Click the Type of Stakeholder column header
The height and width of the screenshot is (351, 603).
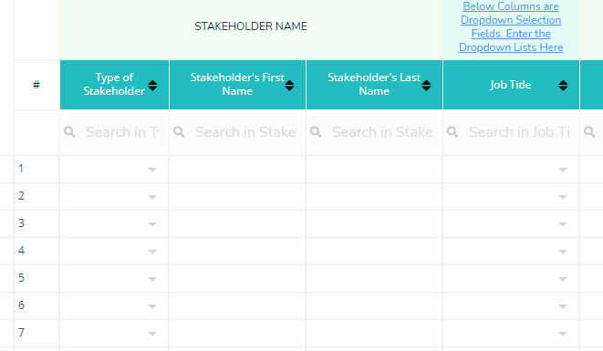pyautogui.click(x=115, y=85)
